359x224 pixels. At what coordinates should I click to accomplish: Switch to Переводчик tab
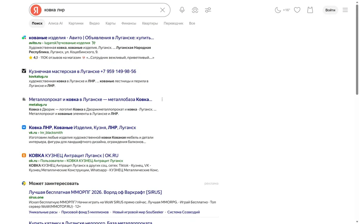(173, 23)
